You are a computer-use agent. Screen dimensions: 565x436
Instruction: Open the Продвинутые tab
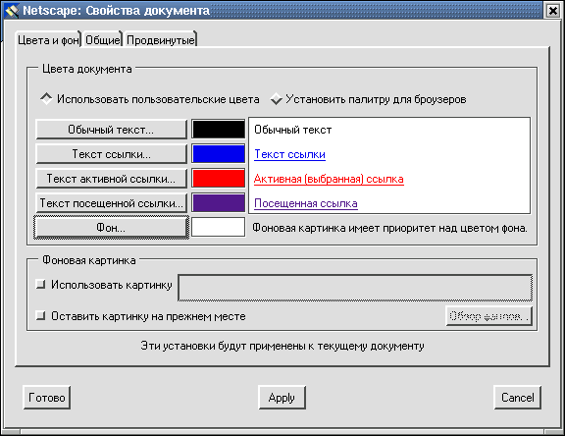(x=161, y=40)
